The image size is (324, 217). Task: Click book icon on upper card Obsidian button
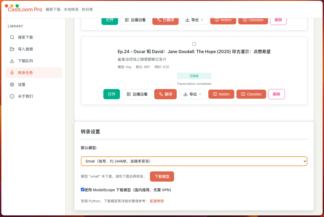pyautogui.click(x=245, y=20)
